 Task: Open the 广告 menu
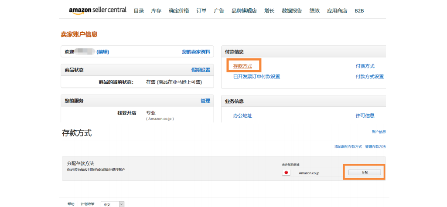tap(219, 11)
